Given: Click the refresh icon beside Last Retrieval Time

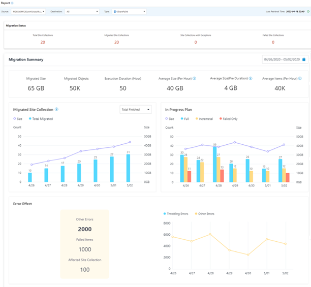Looking at the screenshot, I should tap(308, 12).
